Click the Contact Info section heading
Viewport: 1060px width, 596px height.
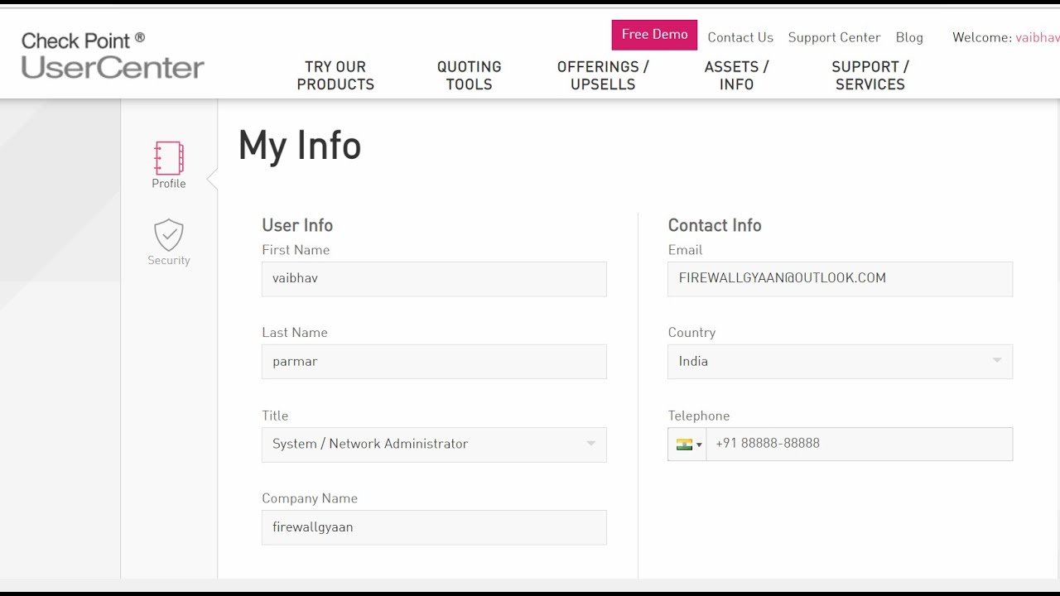click(715, 225)
